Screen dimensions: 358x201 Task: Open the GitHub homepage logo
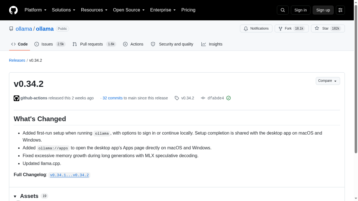coord(13,10)
